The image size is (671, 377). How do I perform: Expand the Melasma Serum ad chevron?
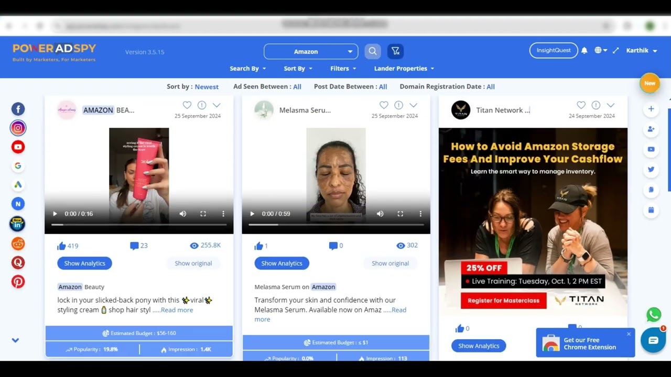tap(413, 105)
